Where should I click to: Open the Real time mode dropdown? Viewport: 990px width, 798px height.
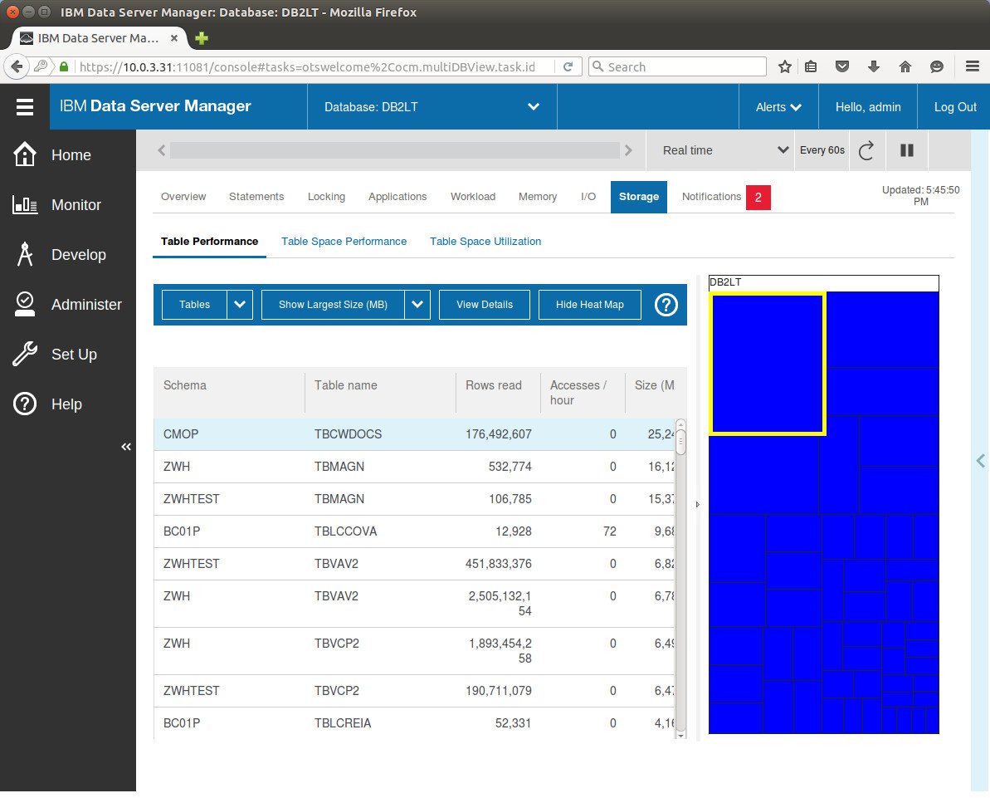click(x=719, y=150)
